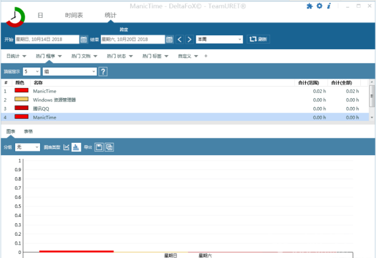Open the plugins puzzle icon

click(309, 6)
